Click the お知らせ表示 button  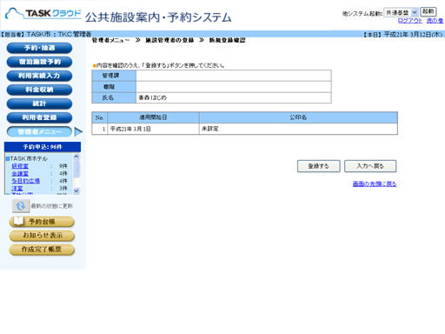[42, 236]
